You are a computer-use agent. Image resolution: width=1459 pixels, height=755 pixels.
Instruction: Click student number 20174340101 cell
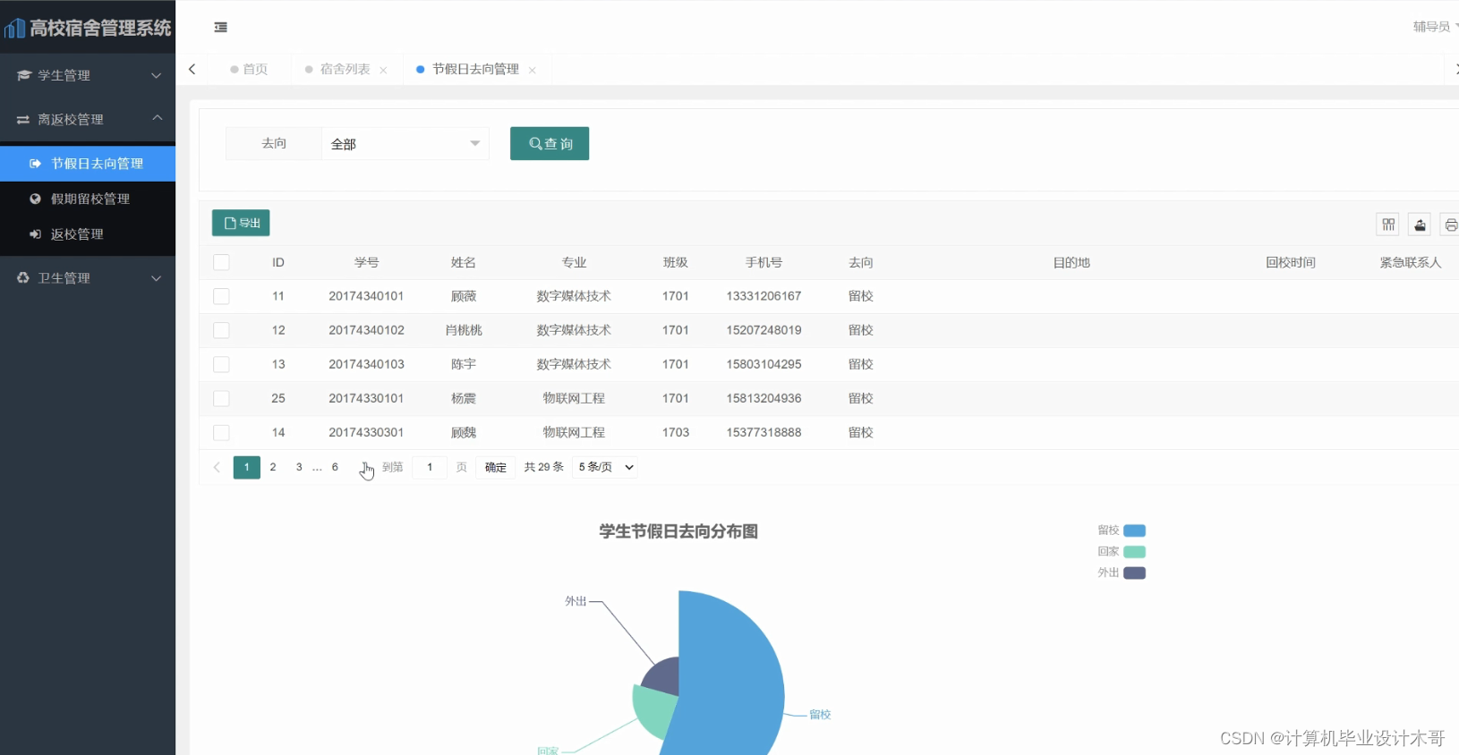(366, 296)
